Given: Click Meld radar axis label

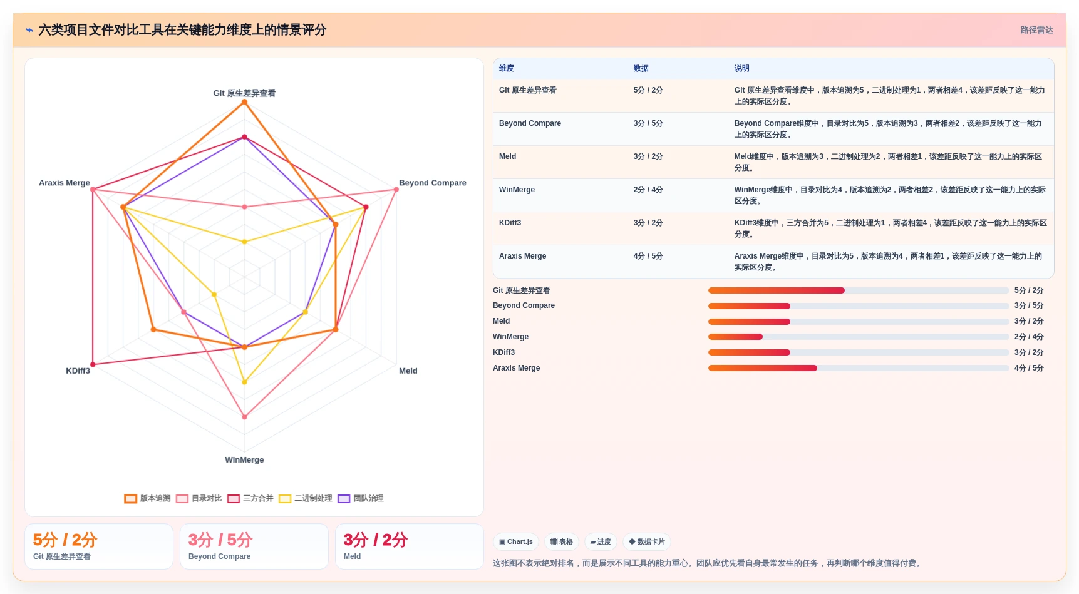Looking at the screenshot, I should (408, 371).
